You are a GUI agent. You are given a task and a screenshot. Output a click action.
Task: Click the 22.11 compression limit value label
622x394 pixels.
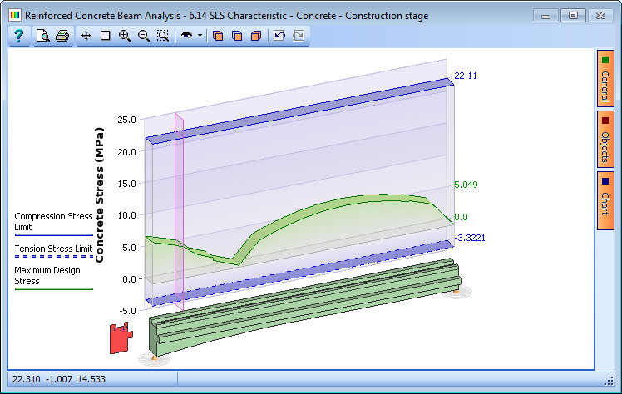466,76
